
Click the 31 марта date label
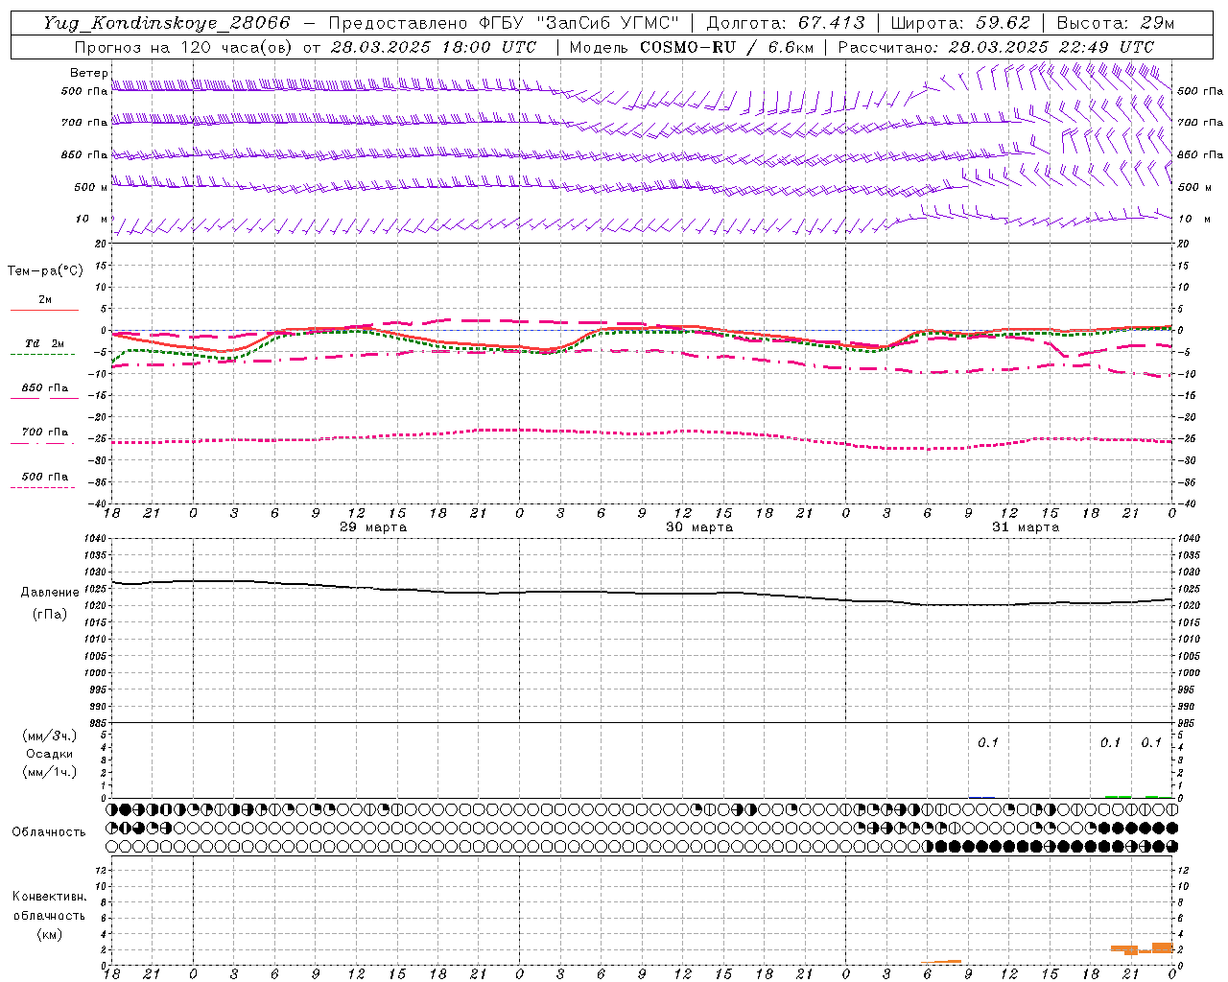[1025, 527]
